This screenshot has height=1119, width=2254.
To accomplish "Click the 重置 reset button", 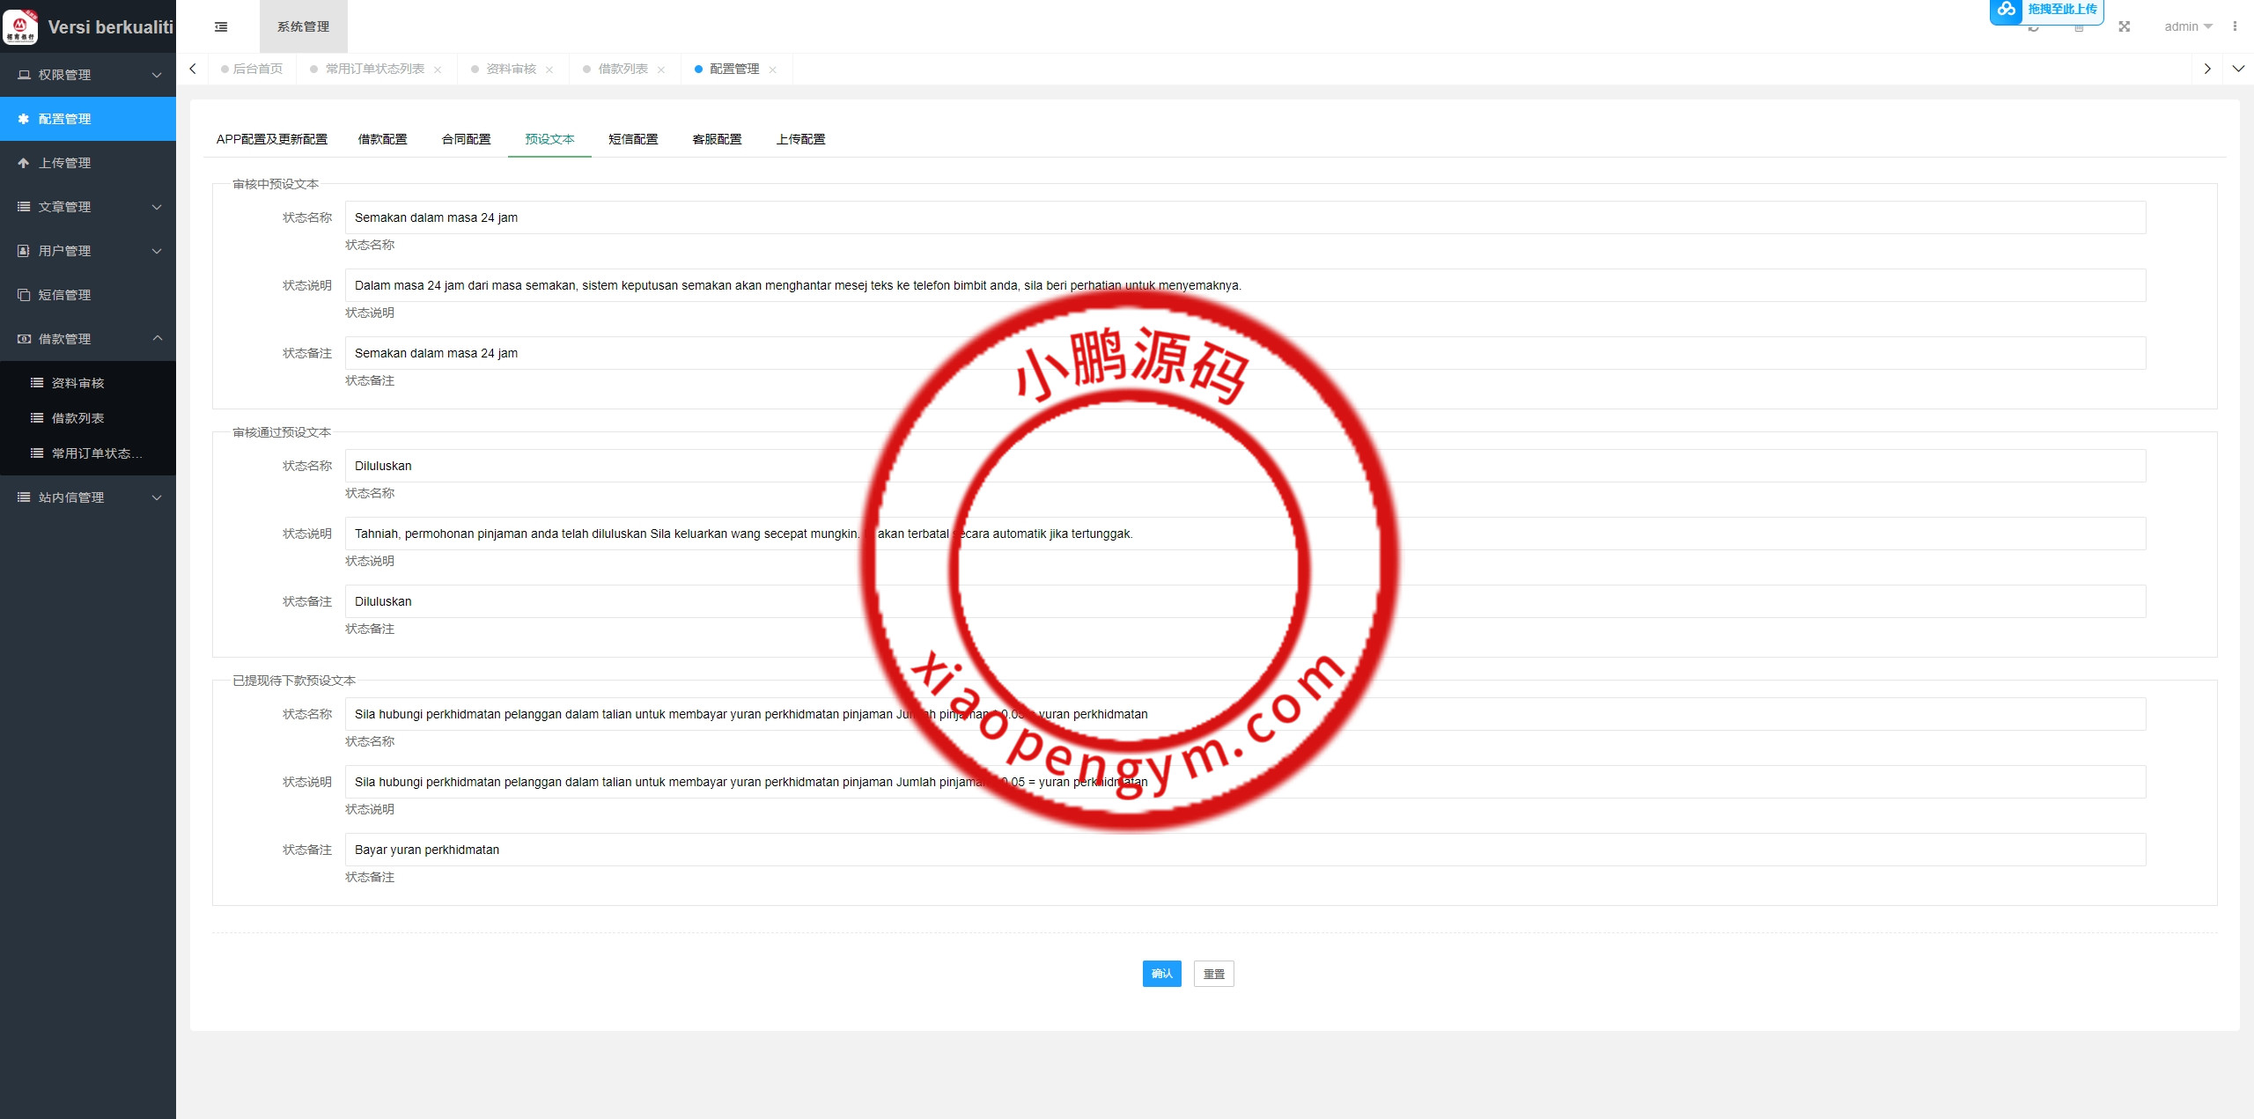I will click(x=1213, y=974).
